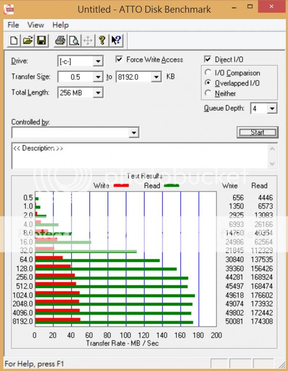The image size is (288, 371).
Task: Click the context Help arrow icon
Action: [x=116, y=41]
